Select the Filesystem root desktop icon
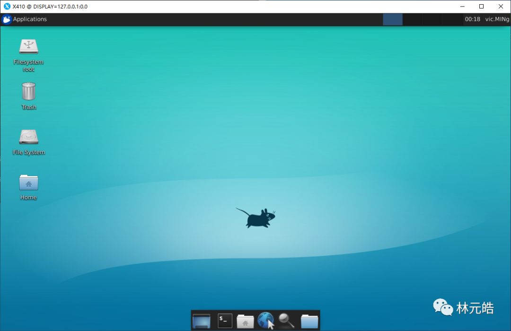This screenshot has height=331, width=511. [29, 55]
